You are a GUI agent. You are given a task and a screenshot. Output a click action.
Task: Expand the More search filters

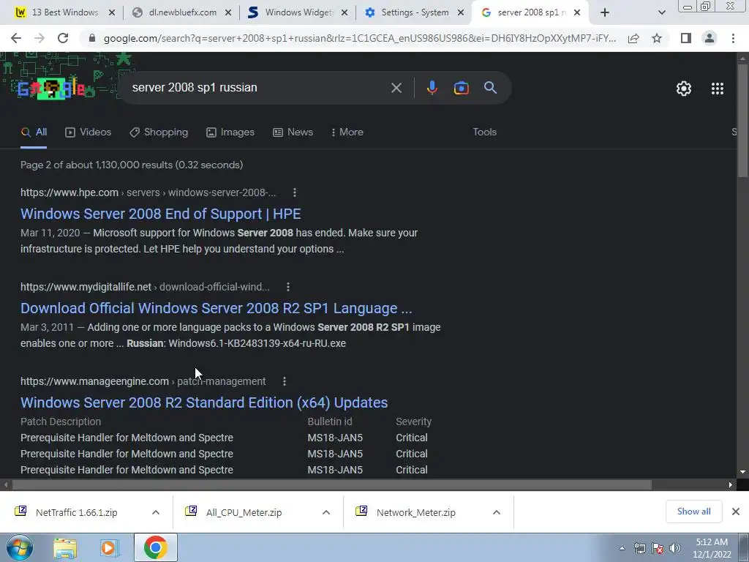(347, 132)
